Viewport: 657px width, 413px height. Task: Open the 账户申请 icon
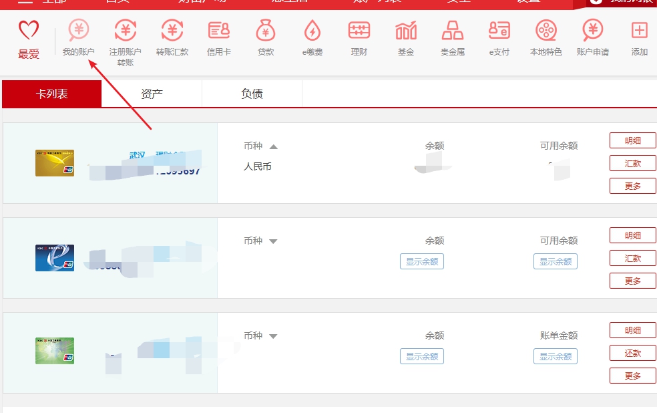point(593,37)
